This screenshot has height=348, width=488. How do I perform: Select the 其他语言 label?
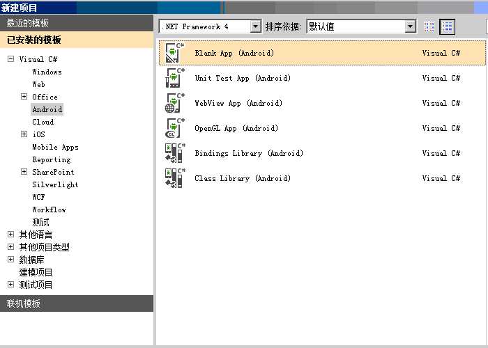[36, 235]
